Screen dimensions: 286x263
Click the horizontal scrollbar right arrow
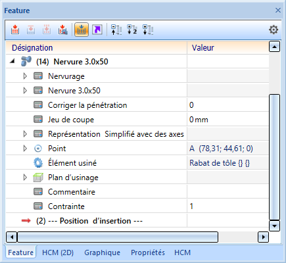(x=264, y=237)
